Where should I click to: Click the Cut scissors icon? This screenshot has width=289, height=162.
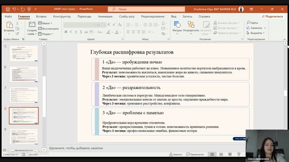(x=17, y=23)
